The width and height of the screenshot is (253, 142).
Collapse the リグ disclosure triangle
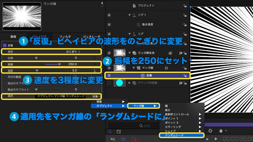coord(129,34)
